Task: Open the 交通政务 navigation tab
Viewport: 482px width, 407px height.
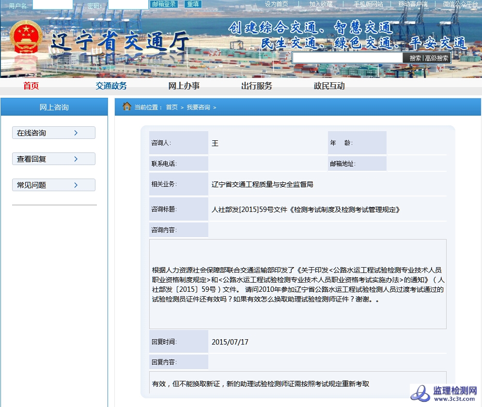Action: [111, 86]
